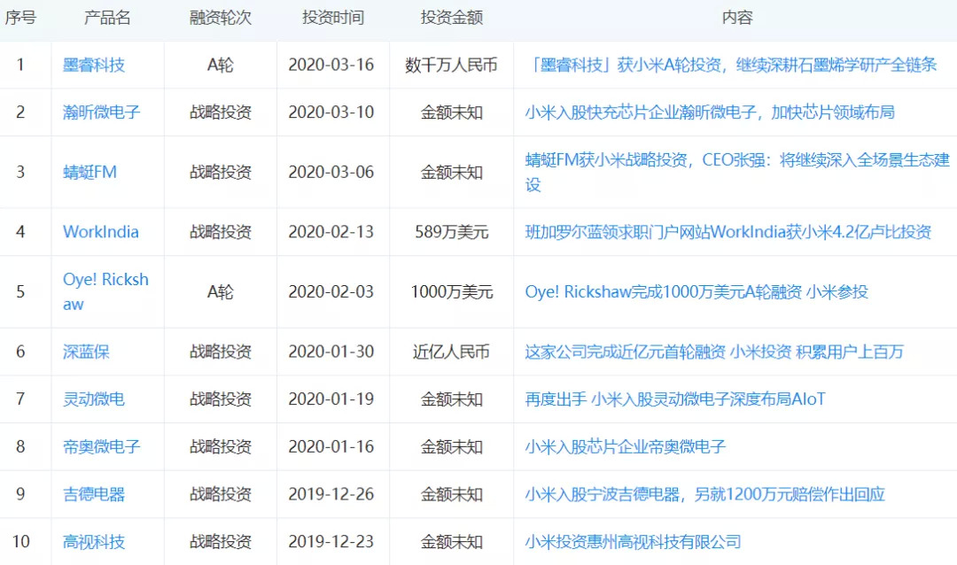The height and width of the screenshot is (565, 957).
Task: Click 金额未知 in the 帝奥微电子 row
Action: tap(452, 446)
